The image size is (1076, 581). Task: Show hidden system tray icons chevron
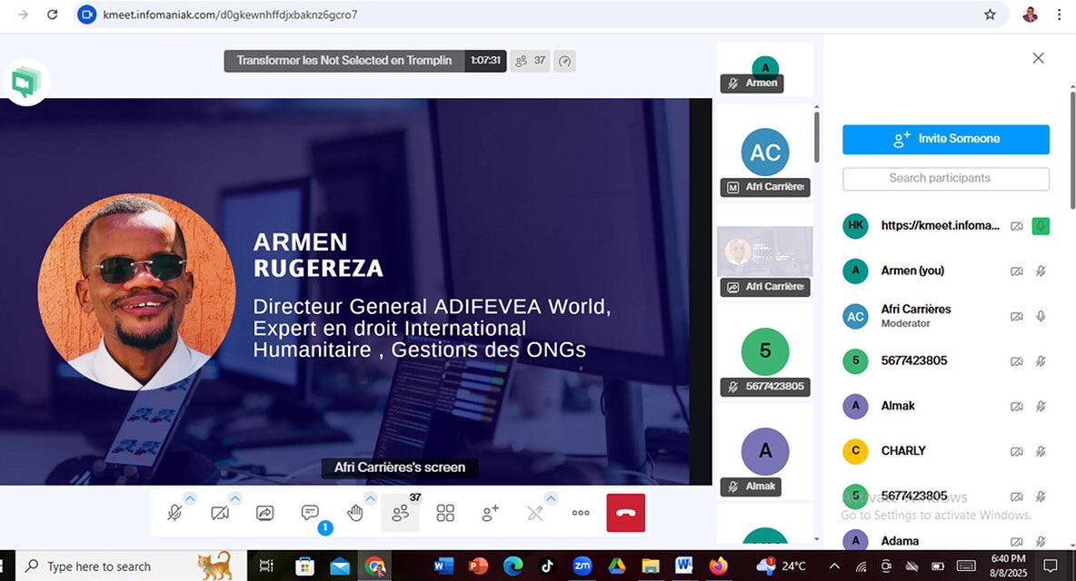pos(834,566)
